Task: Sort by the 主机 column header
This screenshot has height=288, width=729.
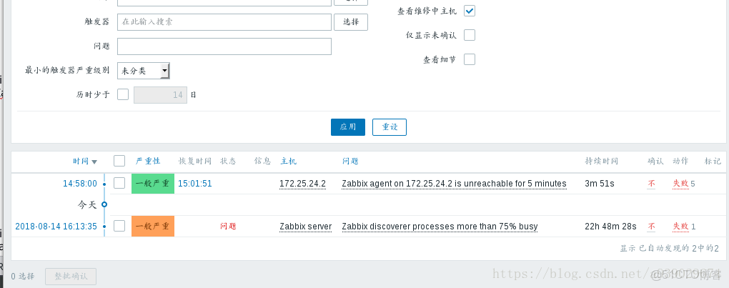Action: [x=288, y=162]
